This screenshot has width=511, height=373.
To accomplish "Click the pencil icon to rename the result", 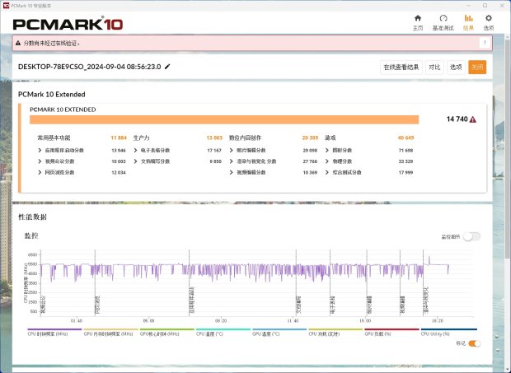I will pyautogui.click(x=167, y=67).
